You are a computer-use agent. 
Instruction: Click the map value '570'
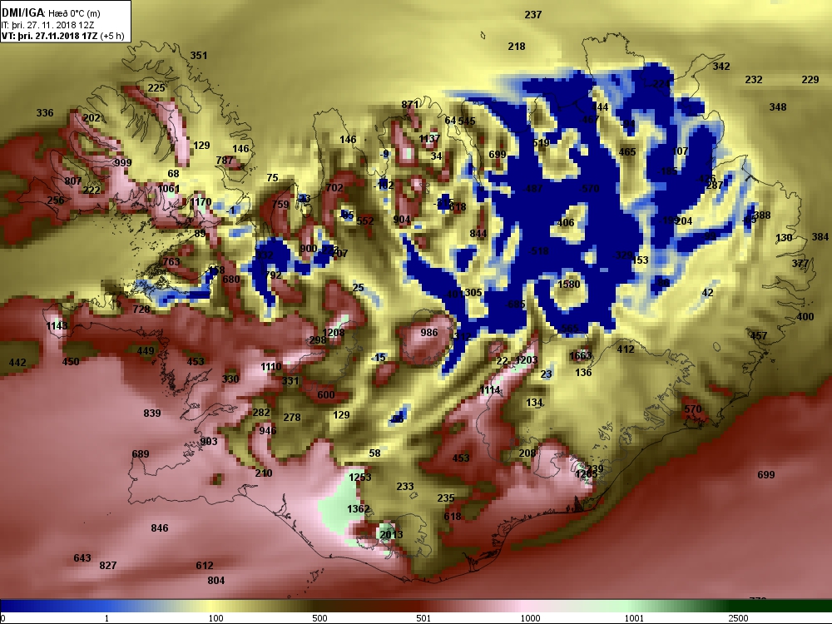(x=692, y=409)
